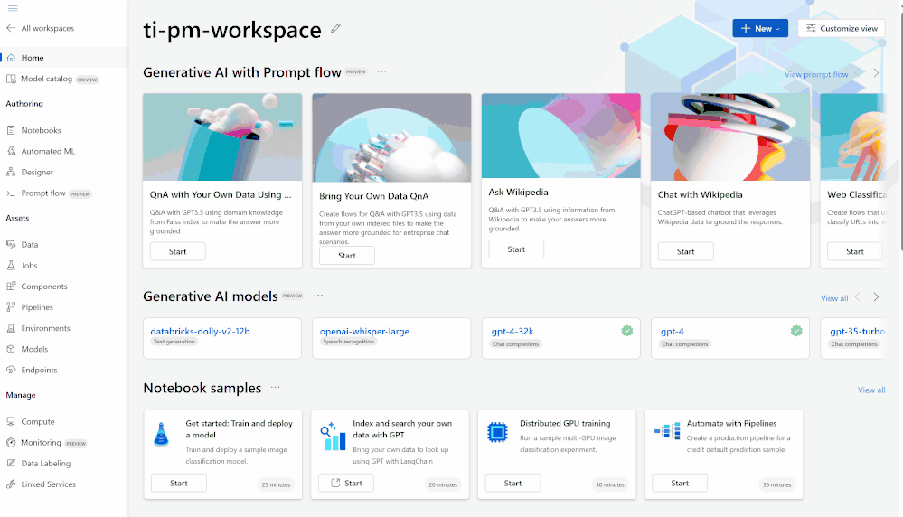Viewport: 903px width, 517px height.
Task: Click the Environments icon
Action: [11, 328]
